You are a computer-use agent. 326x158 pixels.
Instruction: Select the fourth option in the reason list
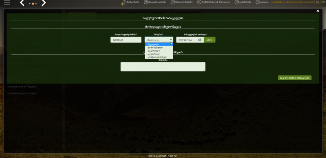[x=159, y=54]
